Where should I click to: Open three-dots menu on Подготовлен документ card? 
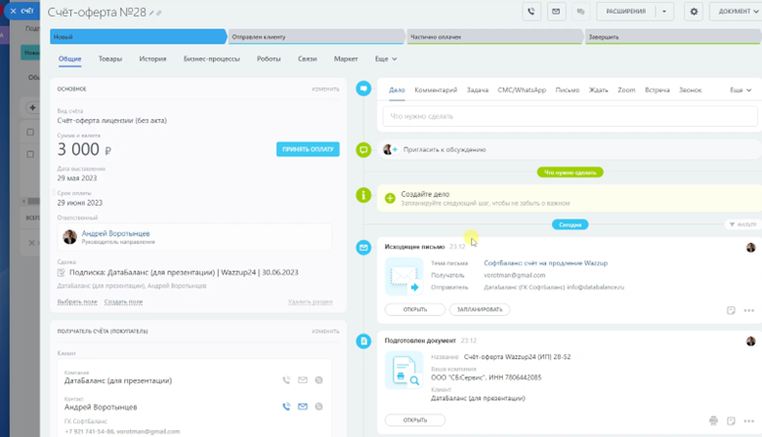click(x=749, y=421)
